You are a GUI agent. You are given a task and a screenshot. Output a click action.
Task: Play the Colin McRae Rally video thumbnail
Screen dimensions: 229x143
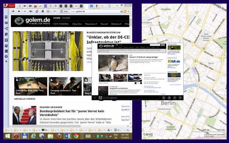pyautogui.click(x=31, y=86)
